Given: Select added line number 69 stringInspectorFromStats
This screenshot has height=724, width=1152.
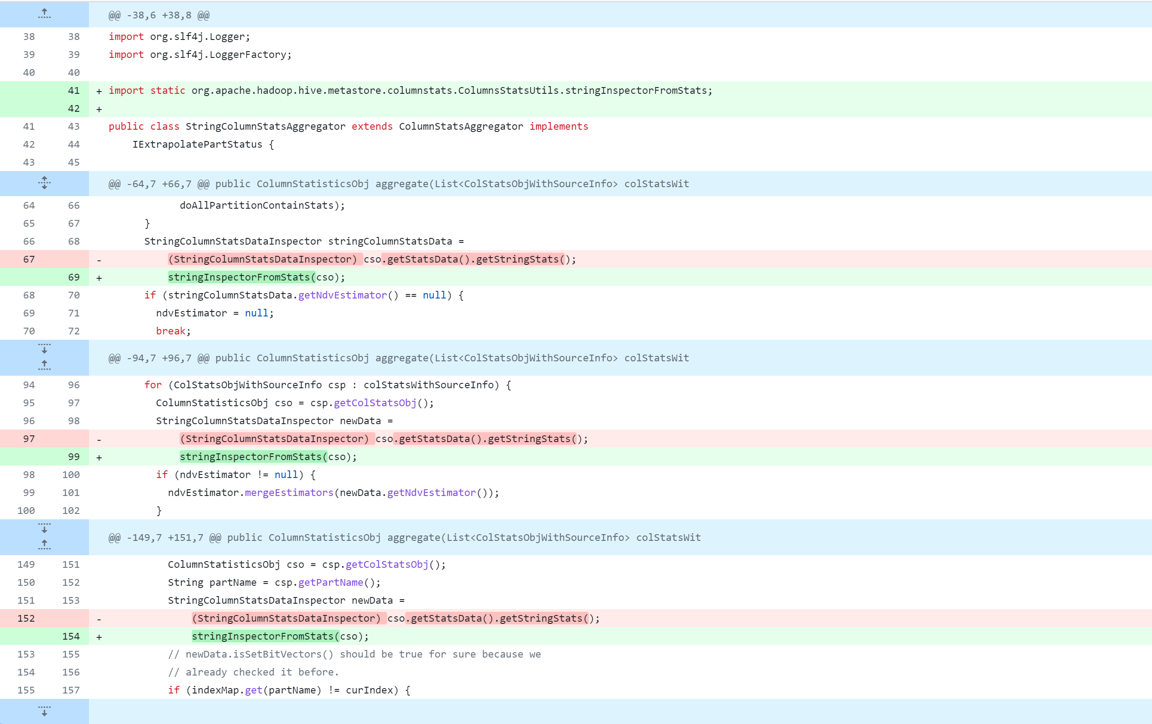Looking at the screenshot, I should 74,277.
